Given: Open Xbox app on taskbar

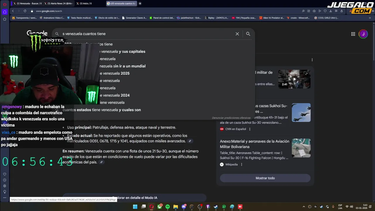Looking at the screenshot, I should point(160,207).
